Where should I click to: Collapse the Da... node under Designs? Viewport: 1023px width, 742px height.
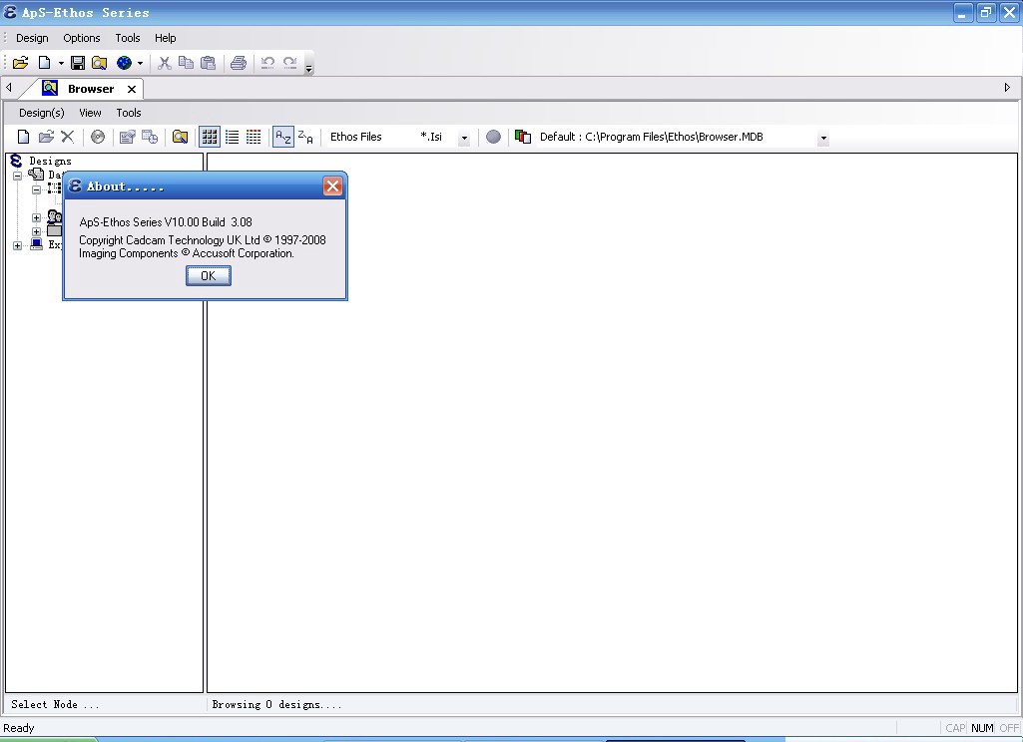click(18, 176)
